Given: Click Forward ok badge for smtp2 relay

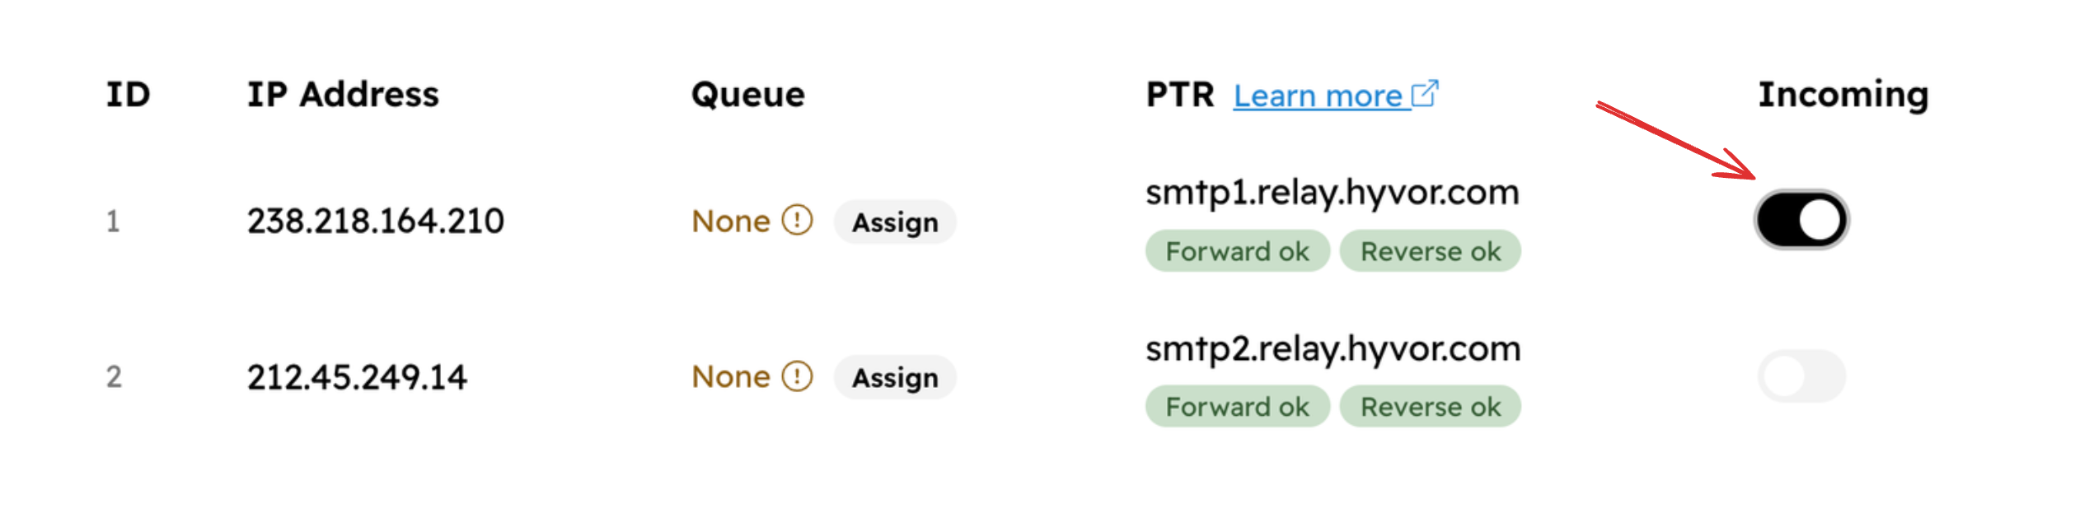Looking at the screenshot, I should (x=1237, y=407).
